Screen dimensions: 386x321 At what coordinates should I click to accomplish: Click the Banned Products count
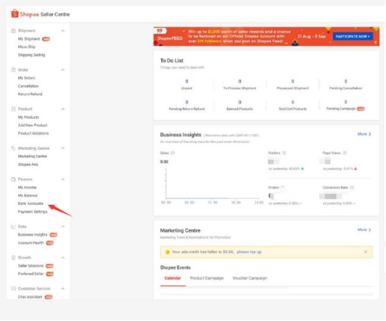click(x=240, y=102)
